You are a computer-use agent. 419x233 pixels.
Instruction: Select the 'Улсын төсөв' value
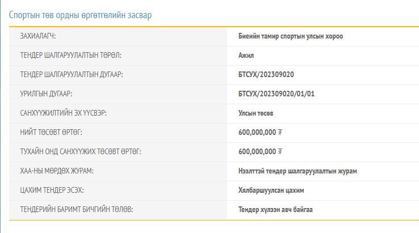[x=256, y=113]
